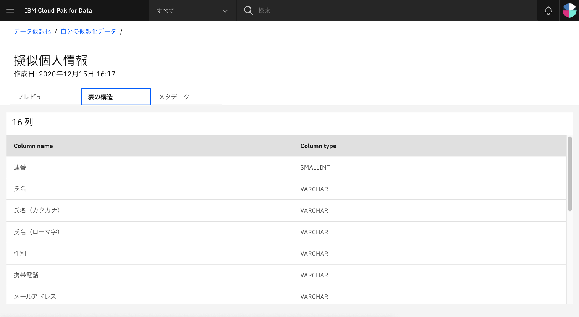Select the メールアドレス column row
Screen dimensions: 579x317
coord(286,295)
